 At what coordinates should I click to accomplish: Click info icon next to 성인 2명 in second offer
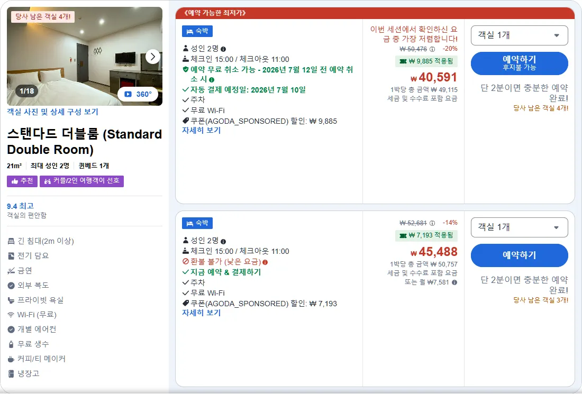click(223, 241)
